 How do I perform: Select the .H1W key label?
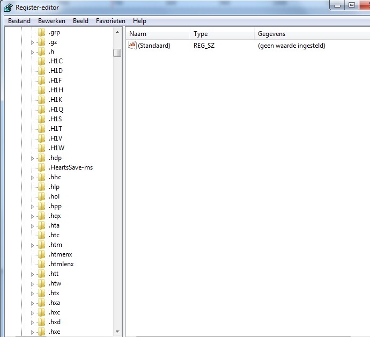click(x=57, y=148)
